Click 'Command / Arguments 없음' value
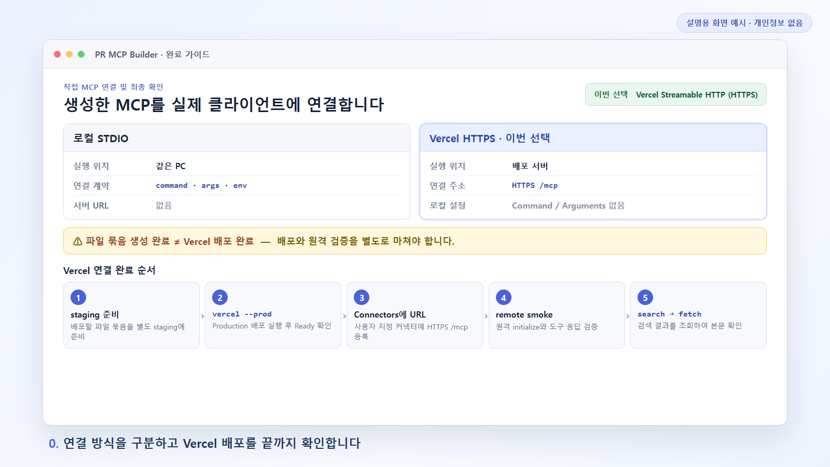This screenshot has height=467, width=830. coord(568,205)
